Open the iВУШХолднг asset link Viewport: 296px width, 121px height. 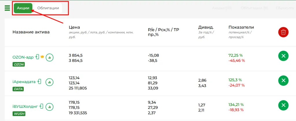(25, 106)
